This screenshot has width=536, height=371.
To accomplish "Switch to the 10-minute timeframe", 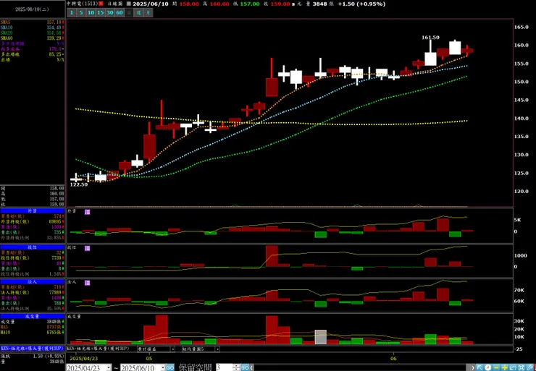I will (x=91, y=12).
